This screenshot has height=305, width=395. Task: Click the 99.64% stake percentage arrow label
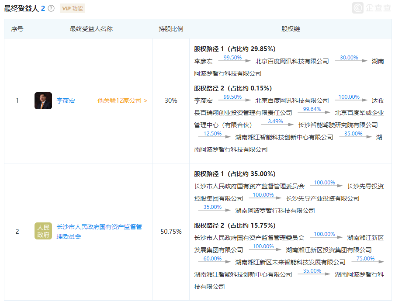312,109
